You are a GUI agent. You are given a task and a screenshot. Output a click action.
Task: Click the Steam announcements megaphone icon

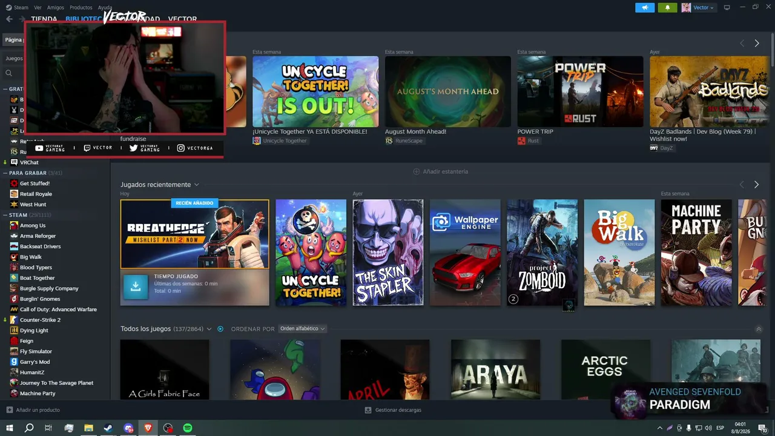645,7
